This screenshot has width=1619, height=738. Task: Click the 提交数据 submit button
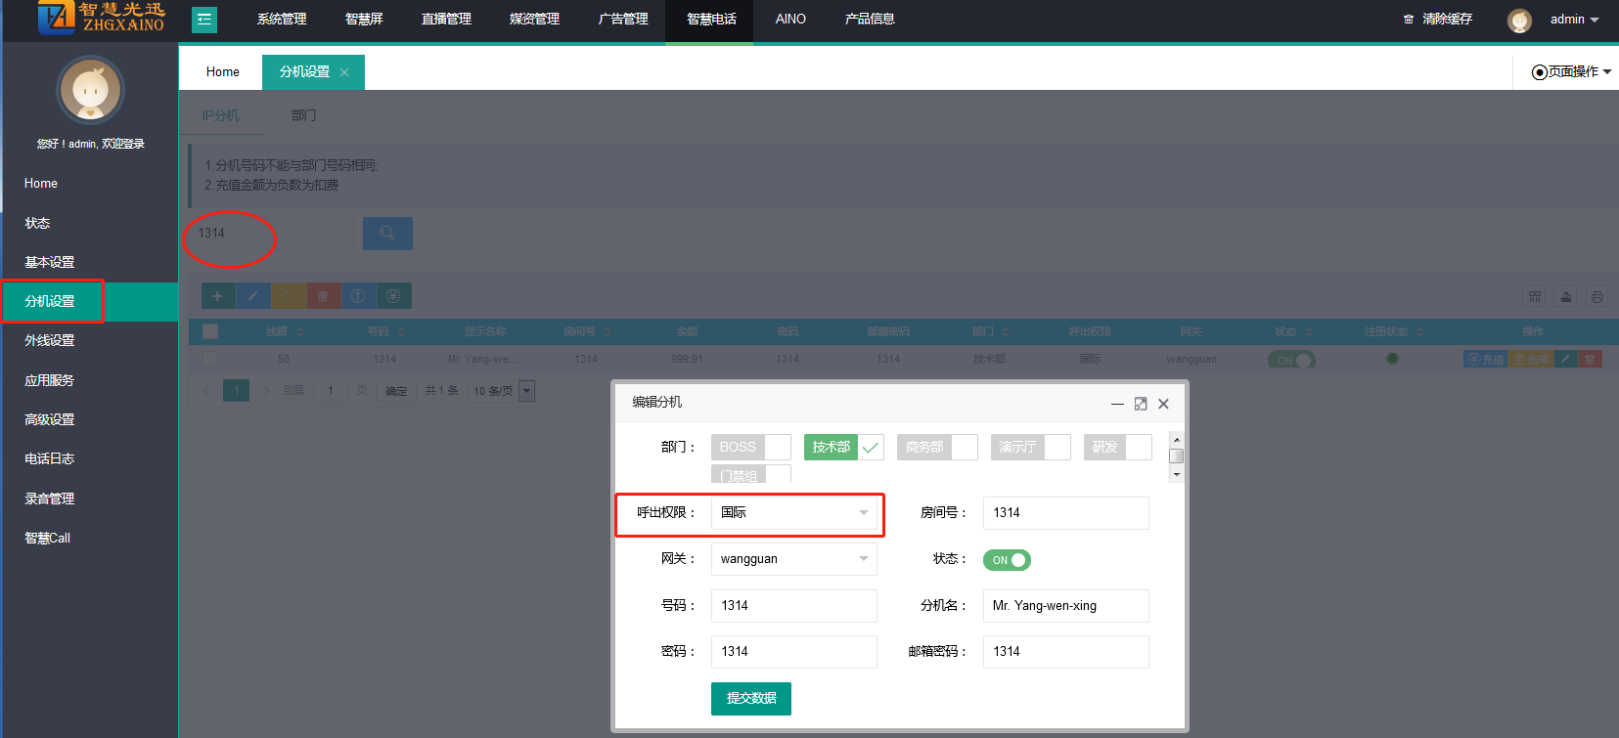pyautogui.click(x=750, y=698)
